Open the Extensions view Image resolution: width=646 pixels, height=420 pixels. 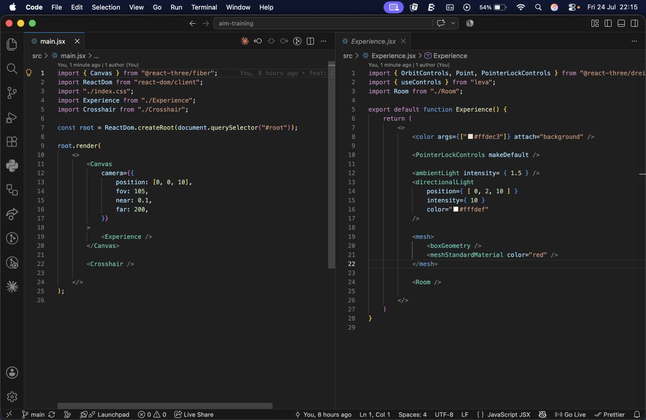[12, 142]
